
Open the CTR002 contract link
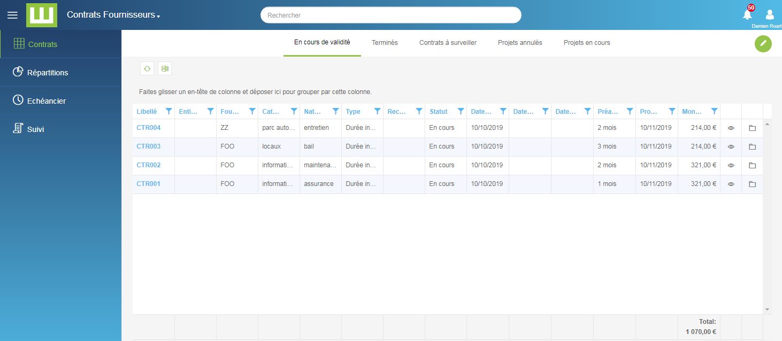pyautogui.click(x=148, y=165)
